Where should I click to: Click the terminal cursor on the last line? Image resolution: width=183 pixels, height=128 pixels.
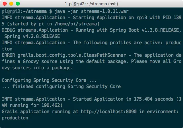3,127
